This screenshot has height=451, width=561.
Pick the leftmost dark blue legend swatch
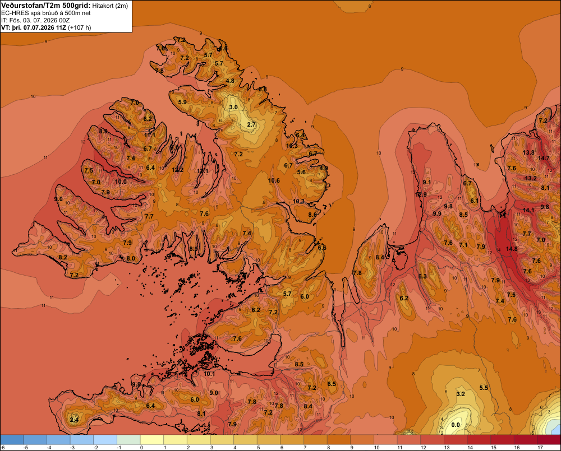click(12, 440)
